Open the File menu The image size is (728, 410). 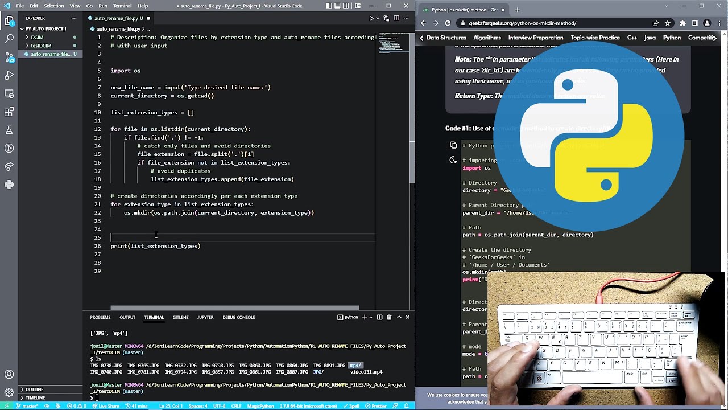point(20,6)
